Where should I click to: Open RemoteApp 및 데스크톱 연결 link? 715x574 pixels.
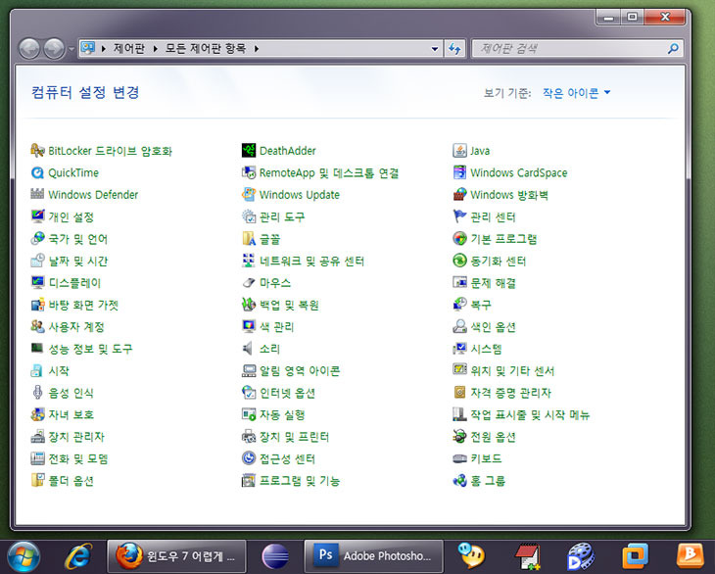[x=329, y=172]
